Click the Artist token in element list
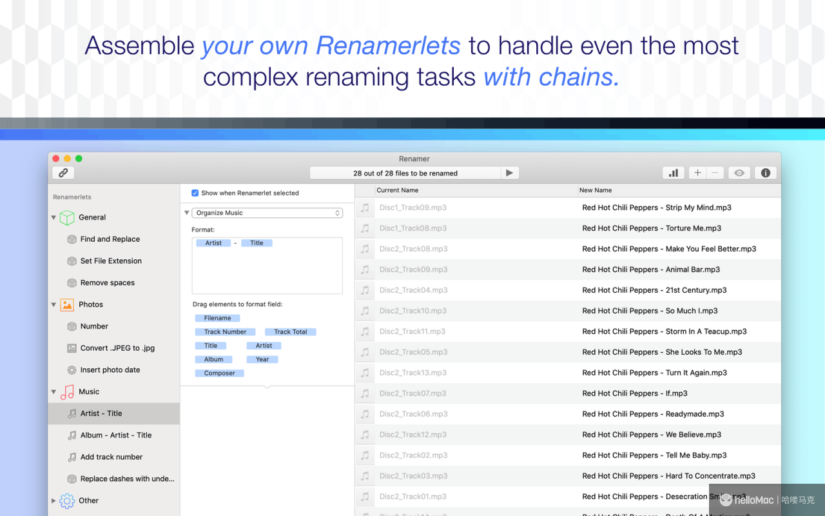825x516 pixels. pos(264,346)
